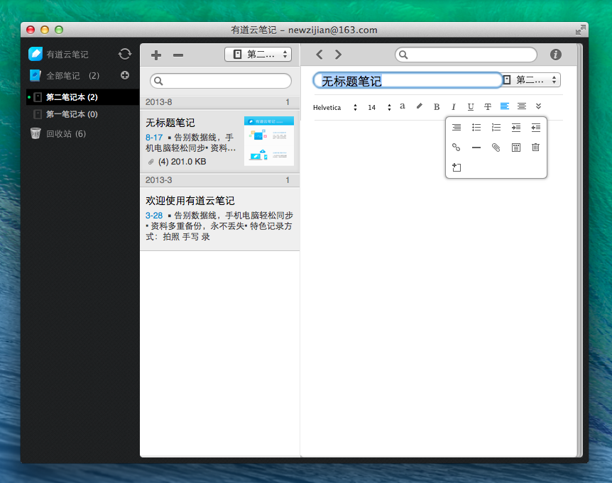This screenshot has height=483, width=612.
Task: Select the 第一笔记本 (0) notebook
Action: coord(71,114)
